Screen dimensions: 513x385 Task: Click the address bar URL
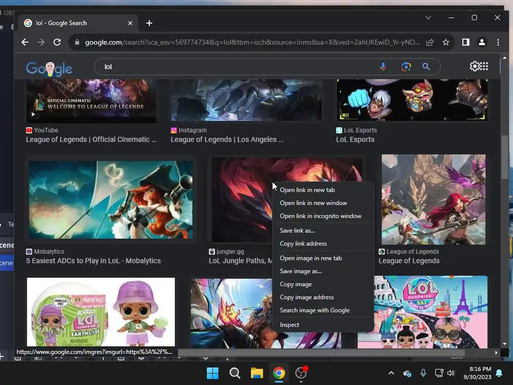(x=252, y=42)
